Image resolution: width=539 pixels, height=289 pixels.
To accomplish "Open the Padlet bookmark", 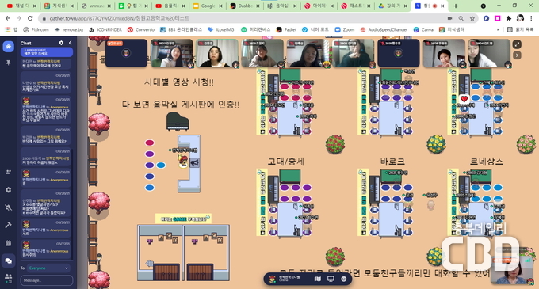I will pos(286,30).
